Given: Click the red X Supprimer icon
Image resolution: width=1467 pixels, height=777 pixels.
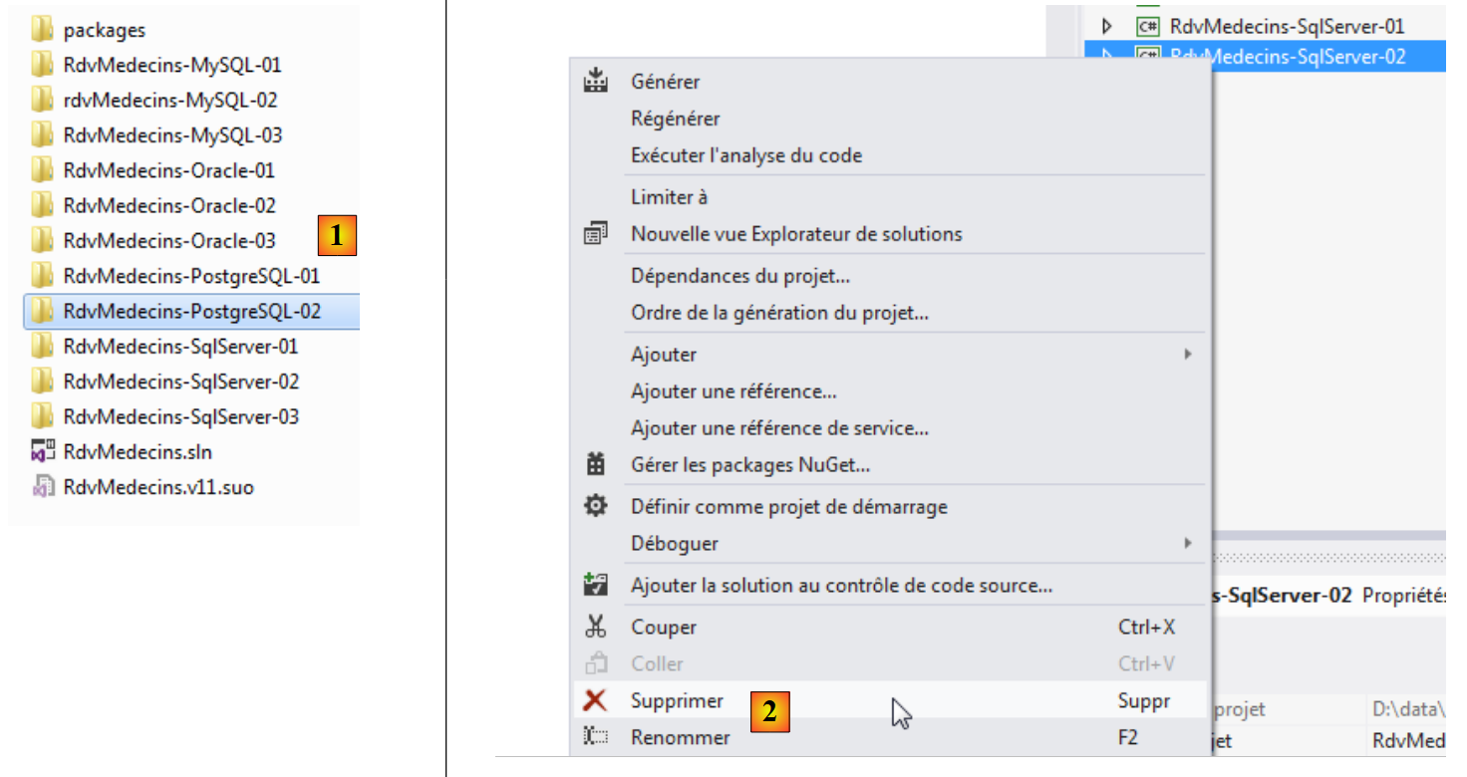Looking at the screenshot, I should (x=595, y=700).
